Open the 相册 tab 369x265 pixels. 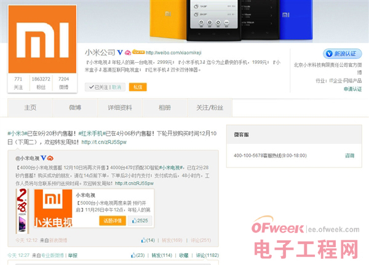click(165, 108)
